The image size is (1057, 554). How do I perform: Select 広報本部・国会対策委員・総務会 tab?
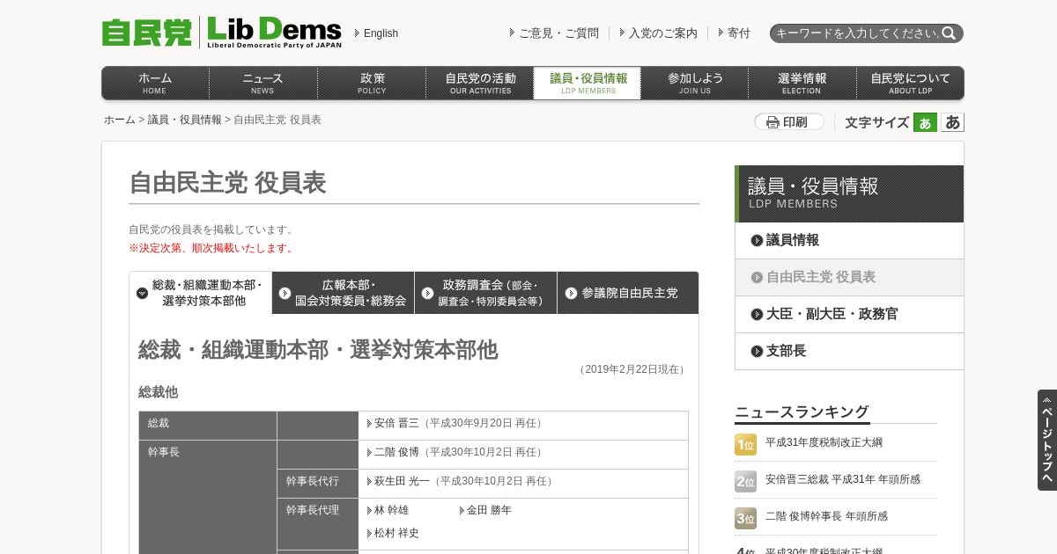coord(344,293)
